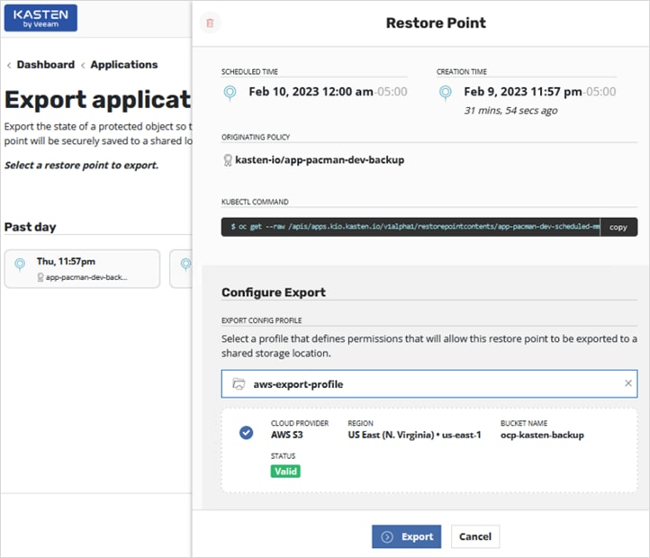650x558 pixels.
Task: Click the originating policy ribbon icon
Action: [228, 160]
